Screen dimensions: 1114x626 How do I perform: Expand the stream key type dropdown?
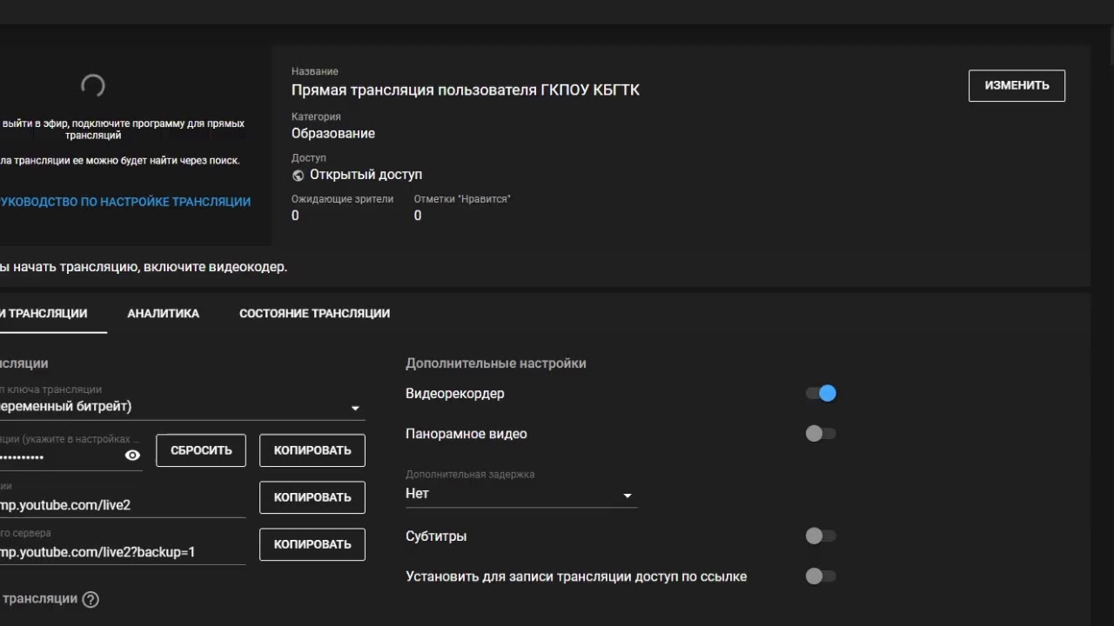pyautogui.click(x=183, y=407)
